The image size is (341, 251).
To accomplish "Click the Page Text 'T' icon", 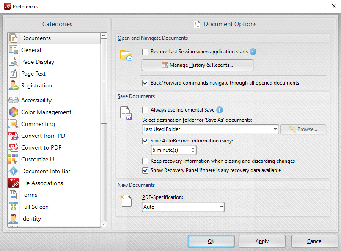I will point(13,74).
